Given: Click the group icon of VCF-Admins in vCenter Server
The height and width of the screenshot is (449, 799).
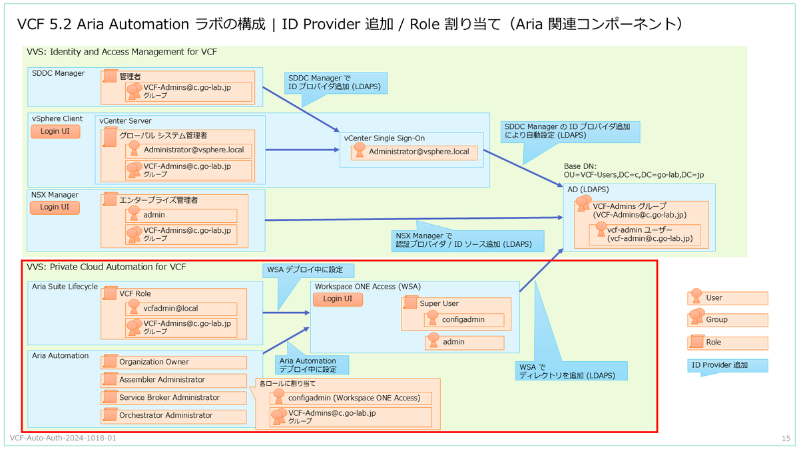Looking at the screenshot, I should (134, 170).
